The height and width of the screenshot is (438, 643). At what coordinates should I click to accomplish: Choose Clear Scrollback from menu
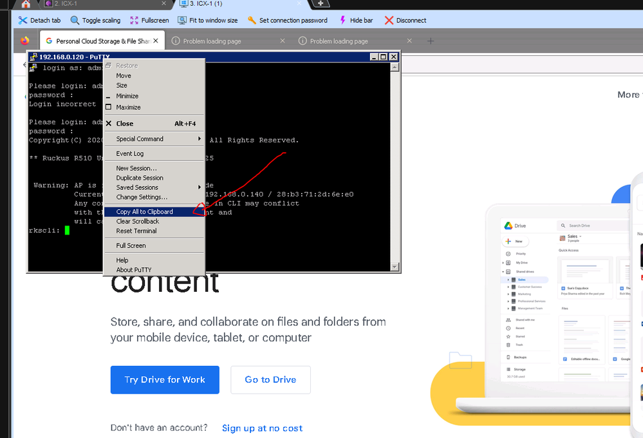pos(138,222)
